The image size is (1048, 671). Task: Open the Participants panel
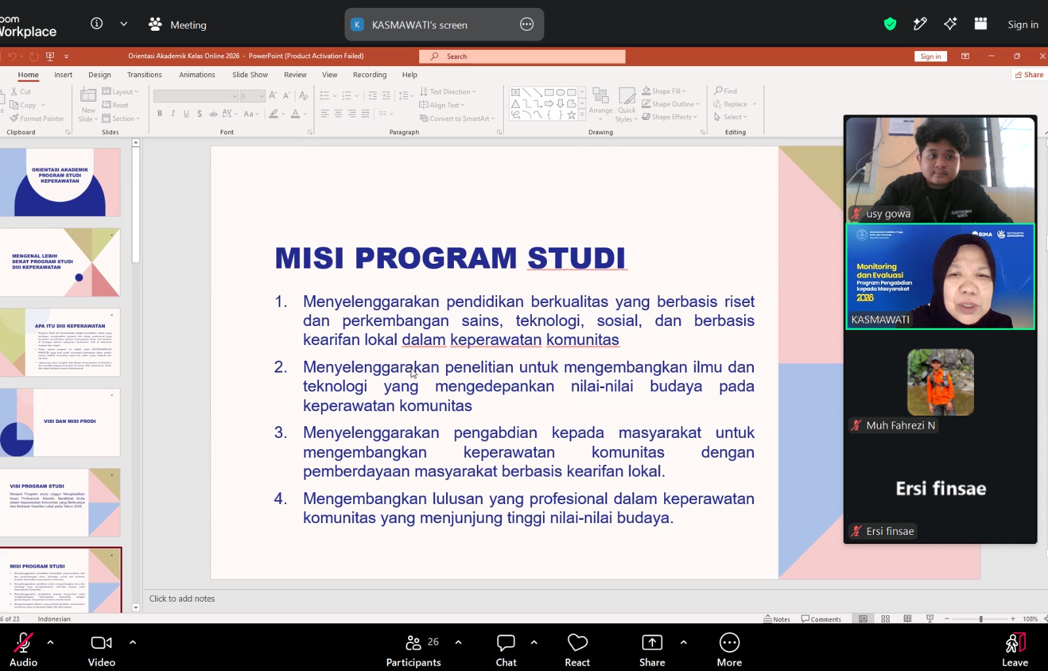point(413,650)
